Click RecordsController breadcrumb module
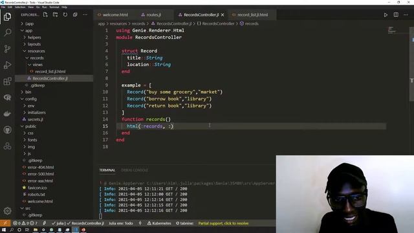The image size is (414, 233). 218,23
